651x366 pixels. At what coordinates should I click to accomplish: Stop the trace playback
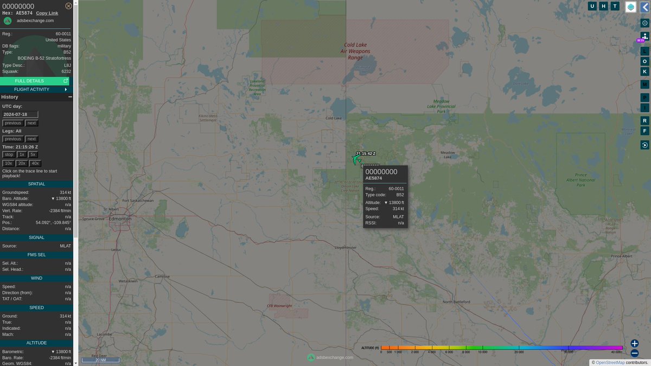[x=9, y=155]
